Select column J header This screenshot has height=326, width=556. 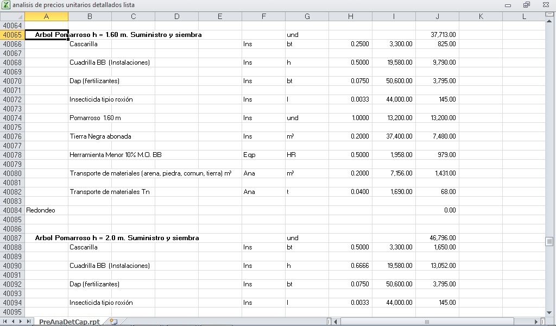[437, 16]
